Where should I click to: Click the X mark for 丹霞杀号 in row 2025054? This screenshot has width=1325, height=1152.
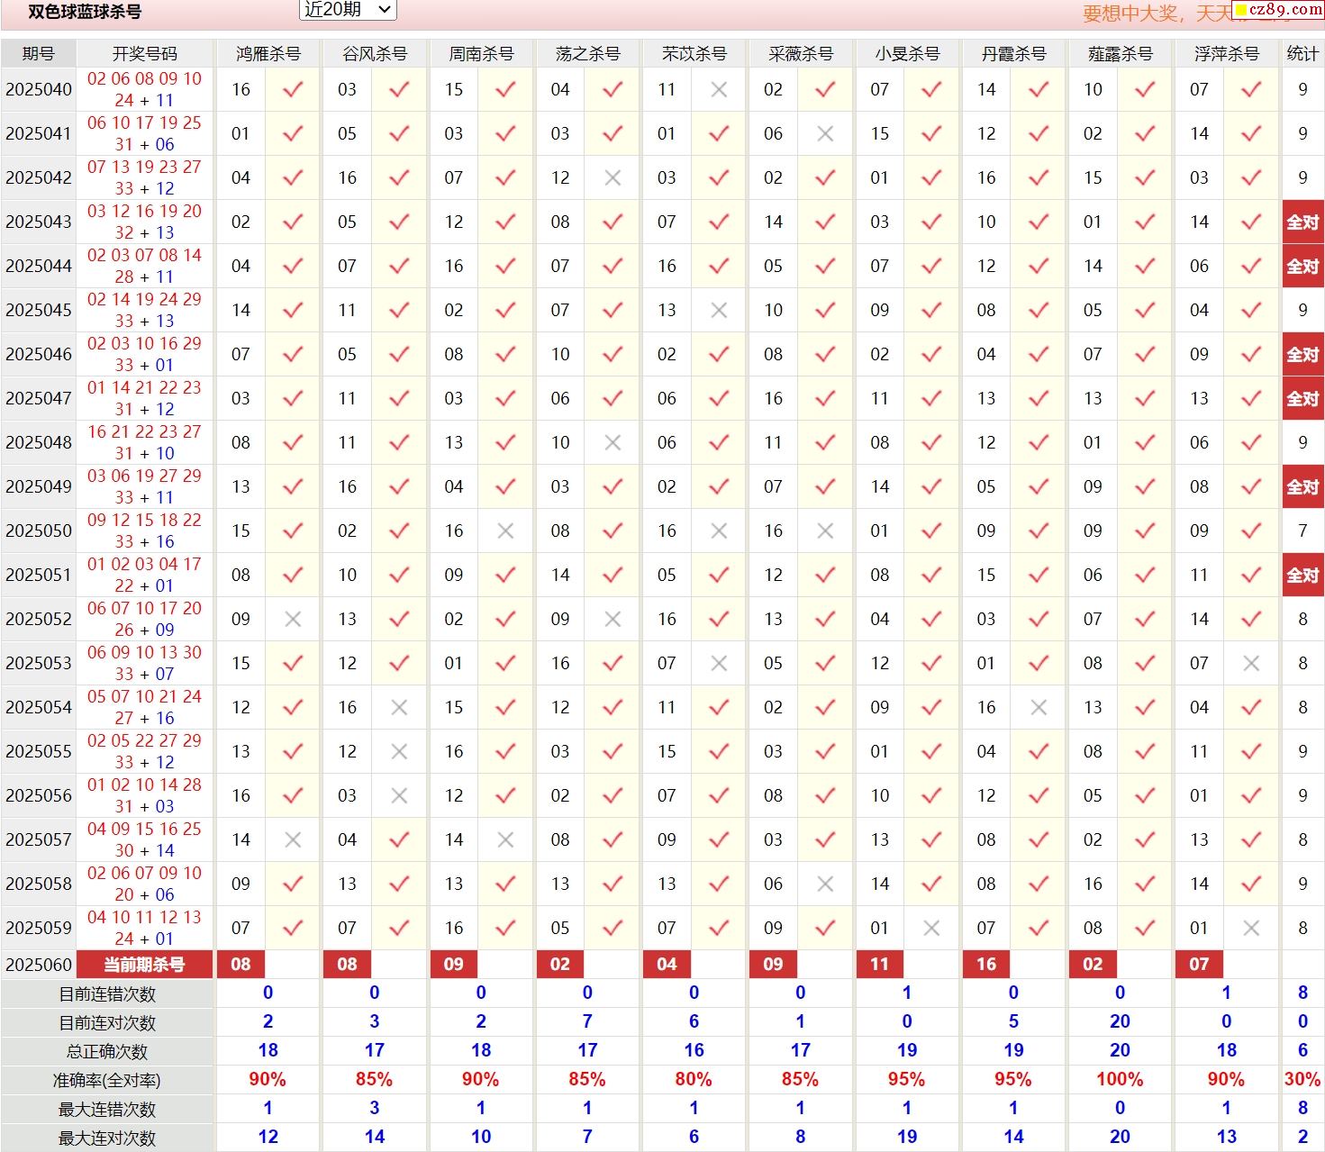(x=1039, y=707)
